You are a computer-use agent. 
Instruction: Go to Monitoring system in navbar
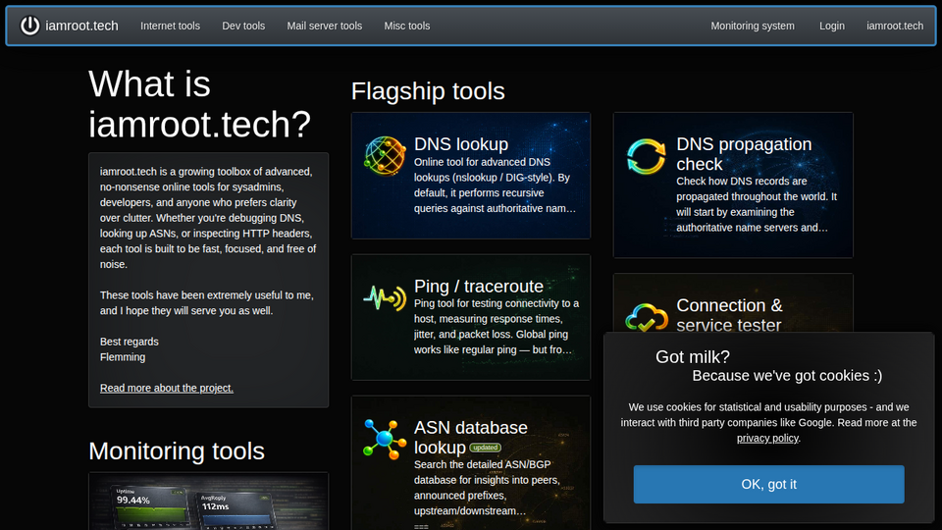pos(753,26)
